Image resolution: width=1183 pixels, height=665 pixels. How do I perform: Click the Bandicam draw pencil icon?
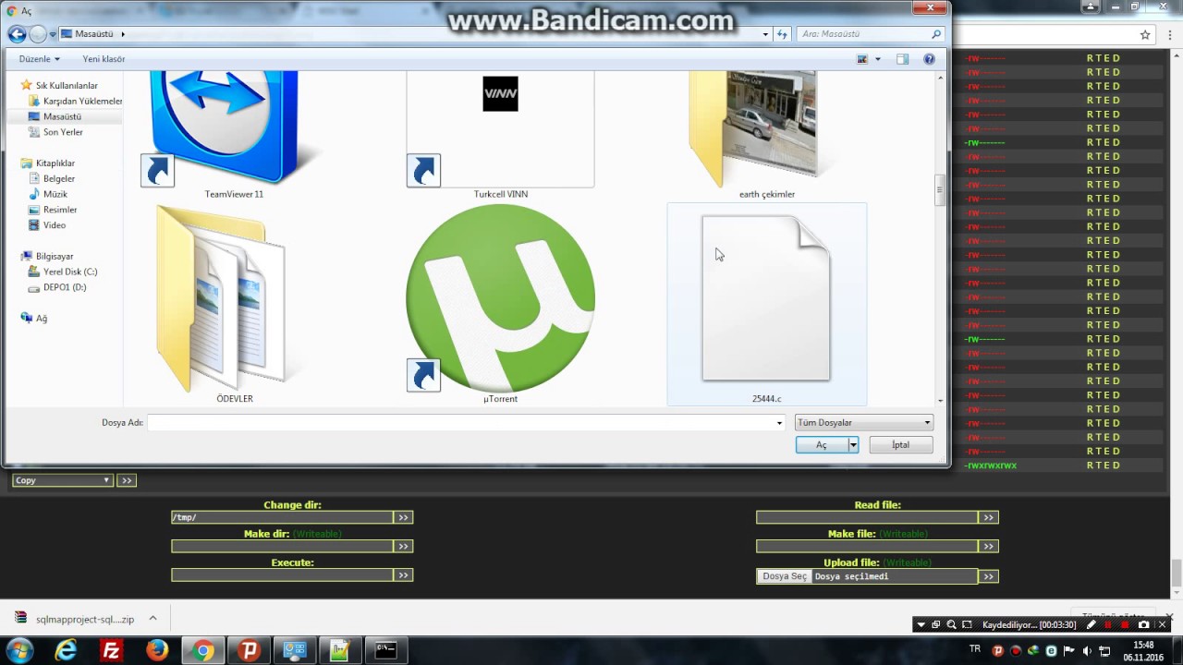1091,624
